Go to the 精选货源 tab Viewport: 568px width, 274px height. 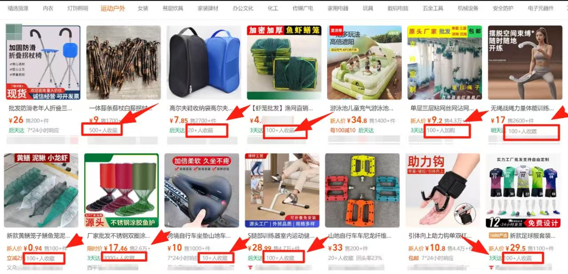18,8
